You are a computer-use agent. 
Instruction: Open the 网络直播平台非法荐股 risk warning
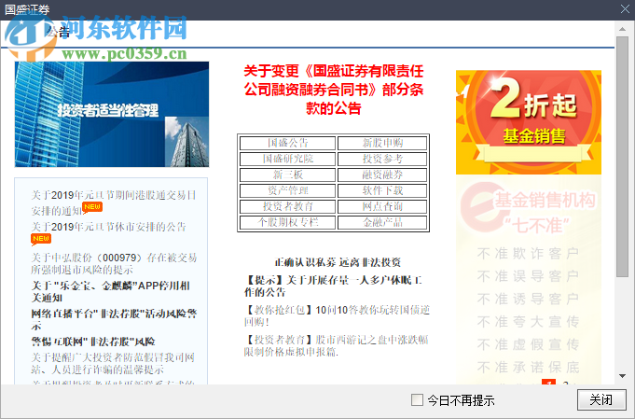[x=114, y=319]
